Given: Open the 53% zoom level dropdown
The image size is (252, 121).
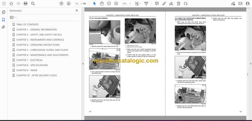Looking at the screenshot, I should pyautogui.click(x=127, y=4).
